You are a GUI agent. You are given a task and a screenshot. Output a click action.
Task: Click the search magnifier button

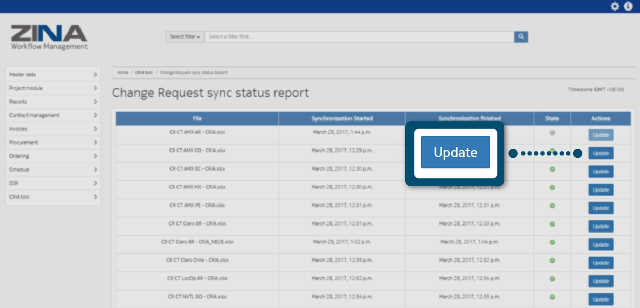coord(521,37)
